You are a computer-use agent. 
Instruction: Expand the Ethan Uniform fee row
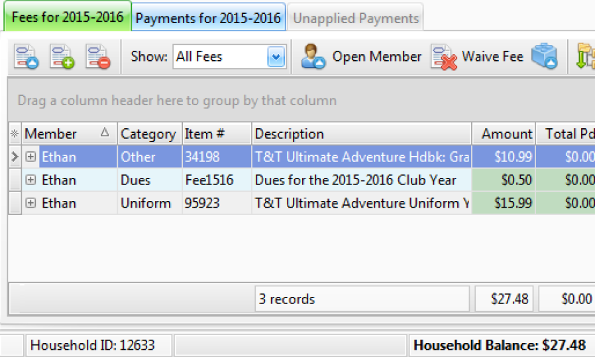tap(30, 203)
